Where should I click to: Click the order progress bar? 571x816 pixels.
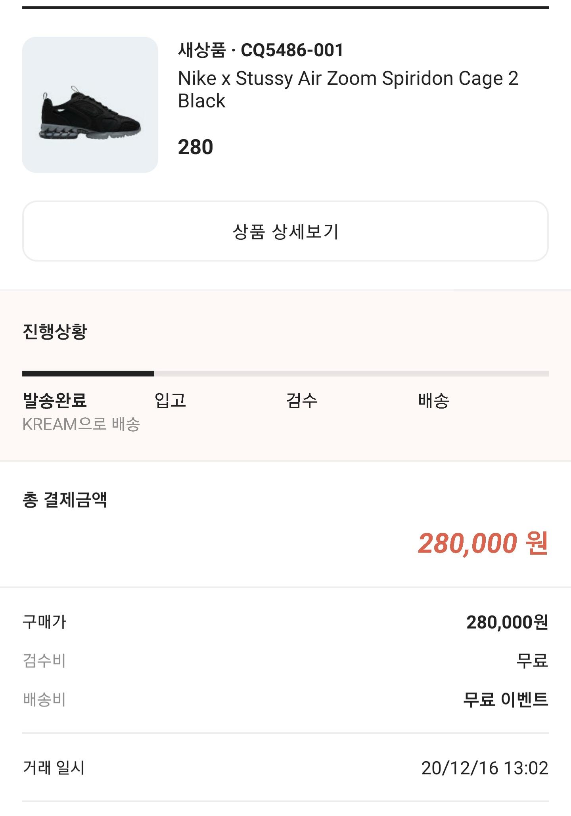285,373
